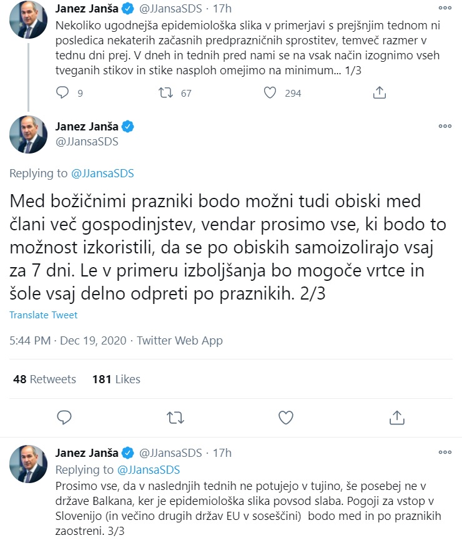Screen dimensions: 462x543
Task: Open more options menu on main tweet
Action: [x=445, y=127]
